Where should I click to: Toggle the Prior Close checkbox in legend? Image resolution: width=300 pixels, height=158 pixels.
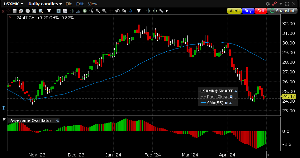[231, 97]
